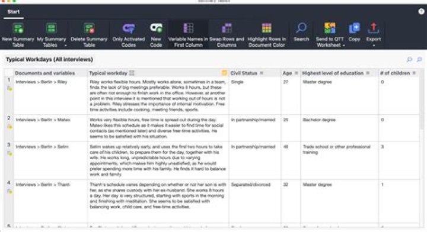The image size is (427, 232).
Task: Open the Export dropdown arrow
Action: pos(374,46)
